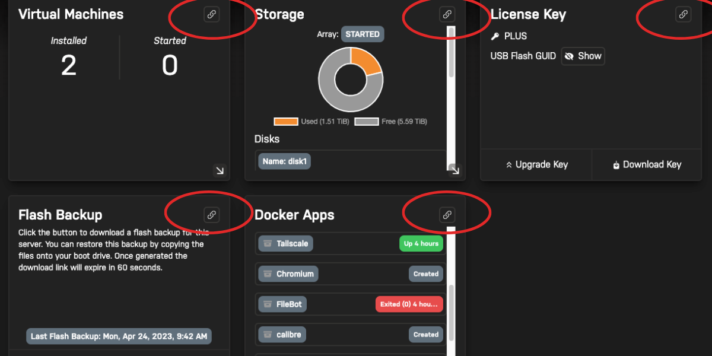
Task: Open the Docker Apps panel link icon
Action: pyautogui.click(x=446, y=215)
